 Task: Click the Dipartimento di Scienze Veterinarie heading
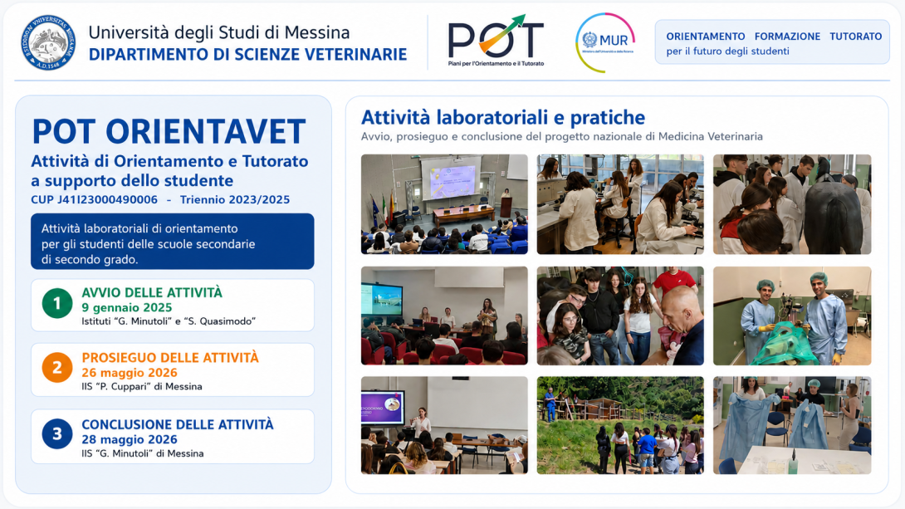(247, 54)
